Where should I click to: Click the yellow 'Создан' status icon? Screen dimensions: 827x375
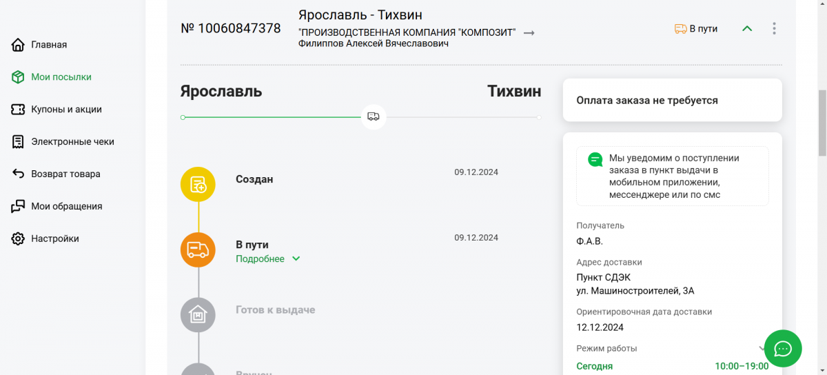(x=198, y=184)
